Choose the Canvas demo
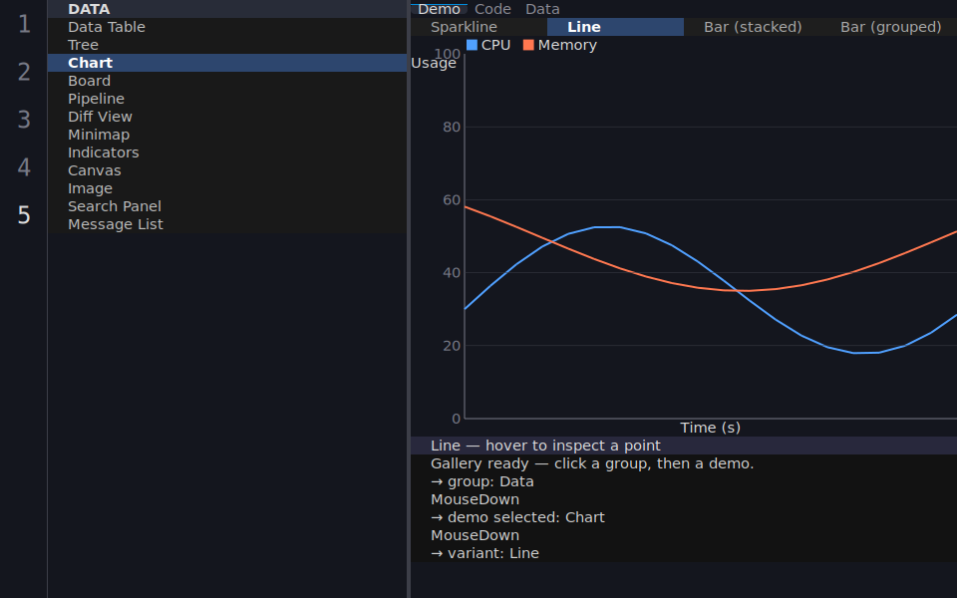957x598 pixels. [227, 170]
